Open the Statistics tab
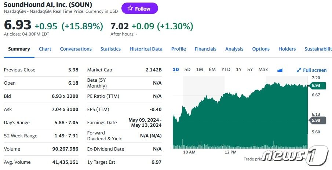The width and height of the screenshot is (332, 170). click(x=110, y=49)
